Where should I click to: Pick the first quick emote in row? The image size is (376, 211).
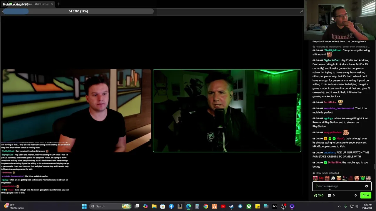[315, 178]
